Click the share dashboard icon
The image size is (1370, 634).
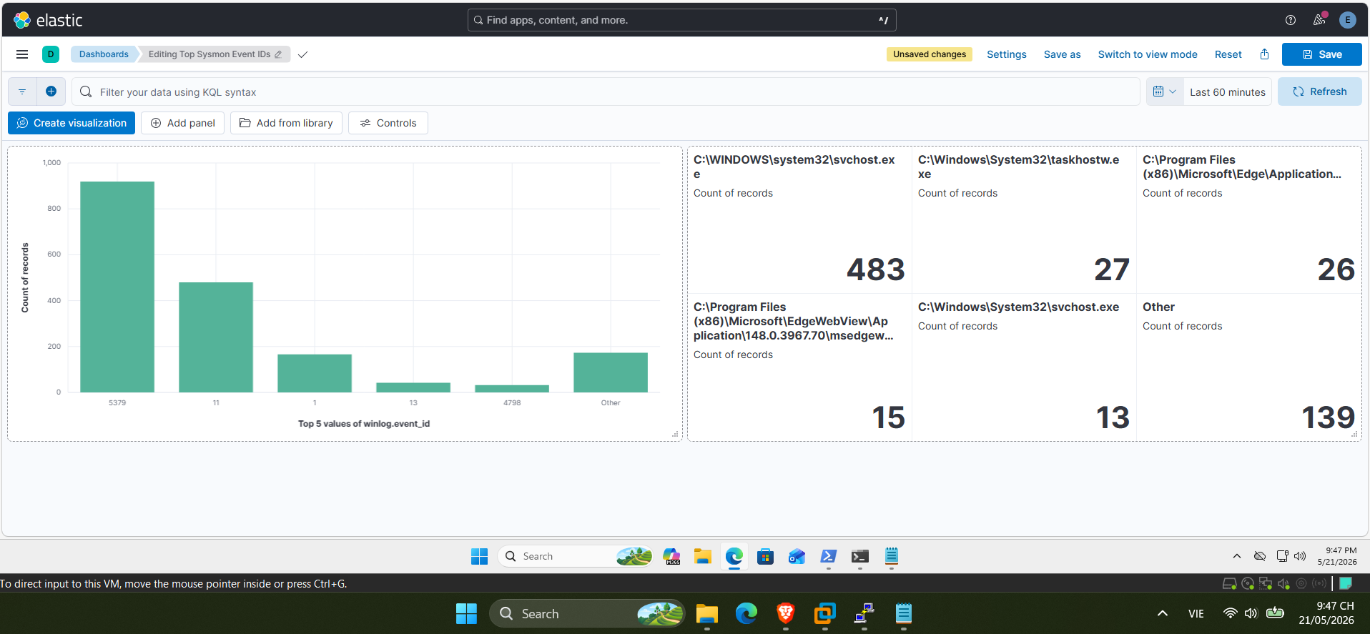click(1264, 54)
